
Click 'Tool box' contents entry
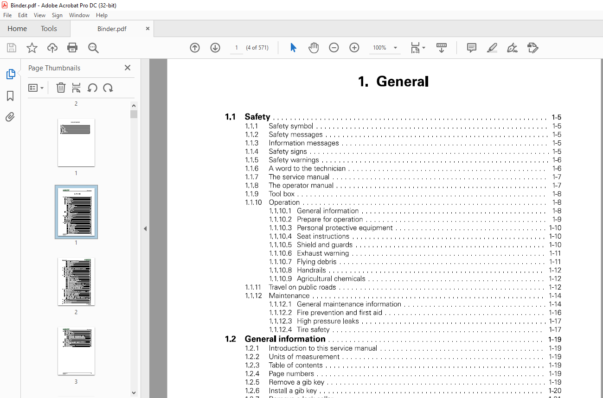pos(282,194)
